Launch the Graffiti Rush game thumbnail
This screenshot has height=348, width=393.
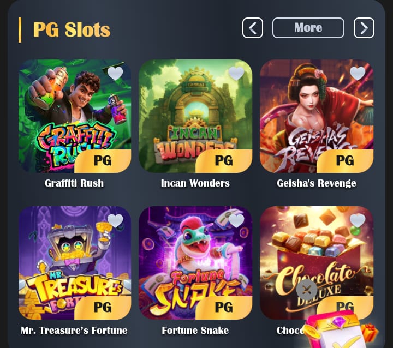tap(75, 116)
